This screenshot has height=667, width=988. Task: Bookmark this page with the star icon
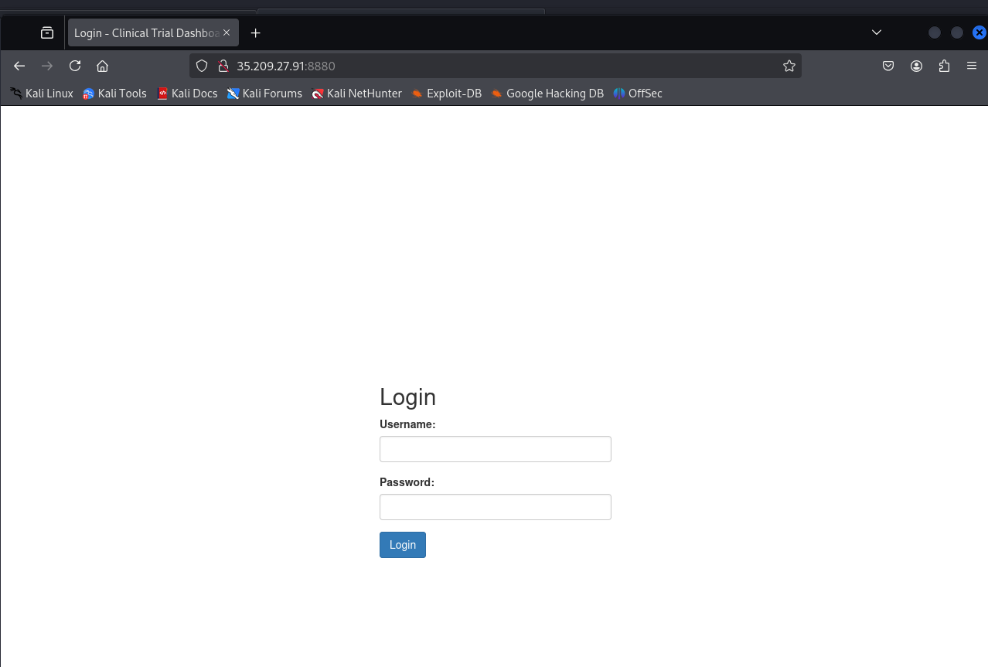(x=789, y=66)
